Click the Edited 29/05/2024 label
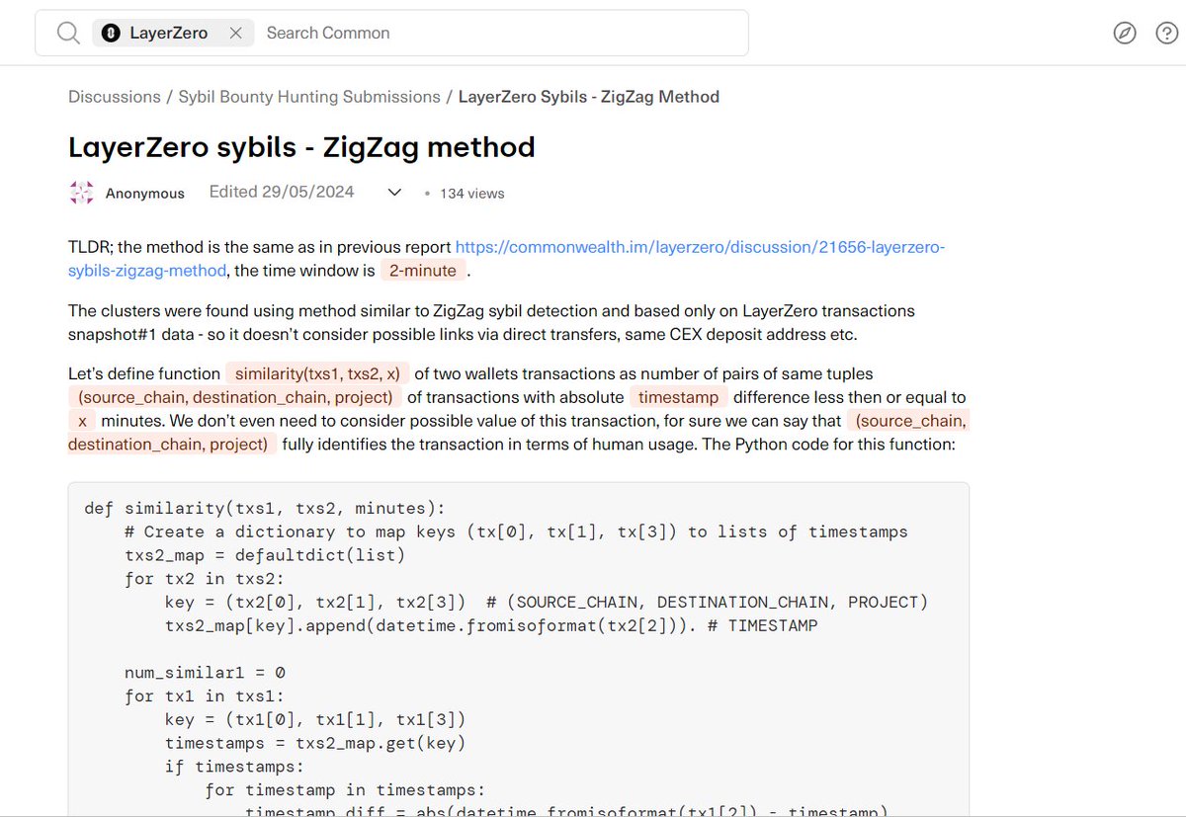The height and width of the screenshot is (817, 1186). pyautogui.click(x=282, y=192)
